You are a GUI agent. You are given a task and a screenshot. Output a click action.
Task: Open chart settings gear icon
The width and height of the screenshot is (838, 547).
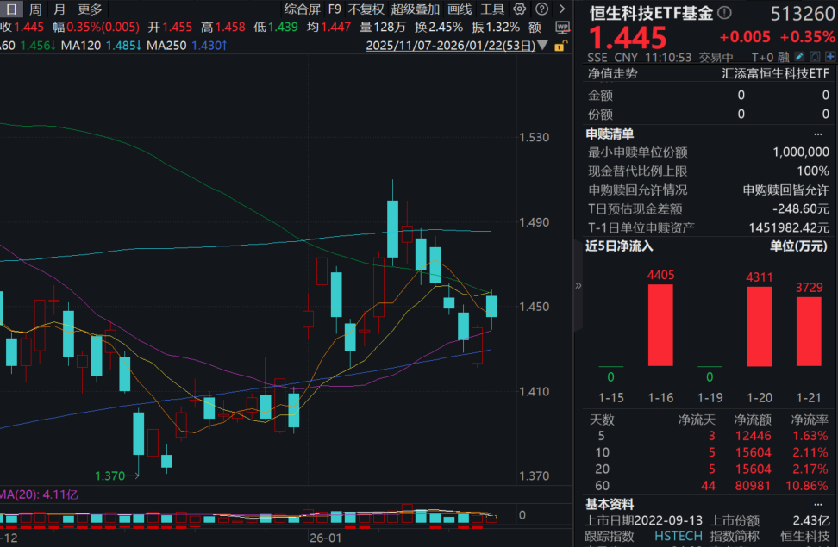(x=520, y=9)
